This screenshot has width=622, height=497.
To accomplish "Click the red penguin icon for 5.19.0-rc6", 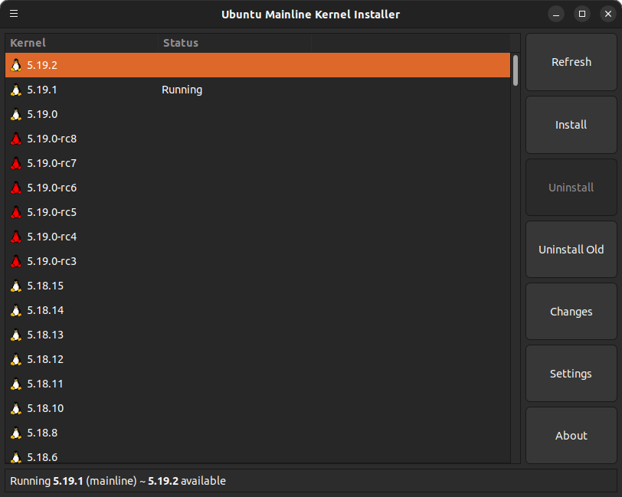I will click(x=16, y=188).
